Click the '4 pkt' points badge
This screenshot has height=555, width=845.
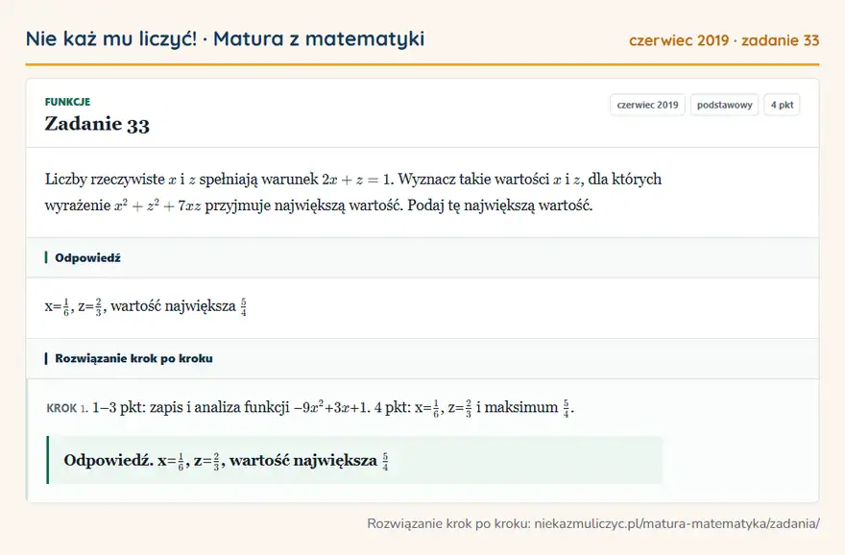782,105
